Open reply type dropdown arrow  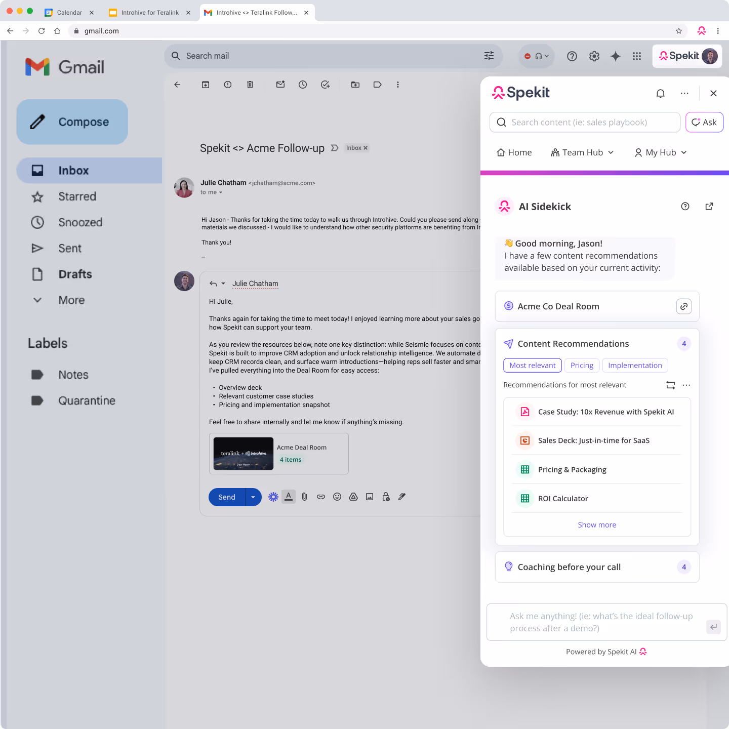pos(223,283)
